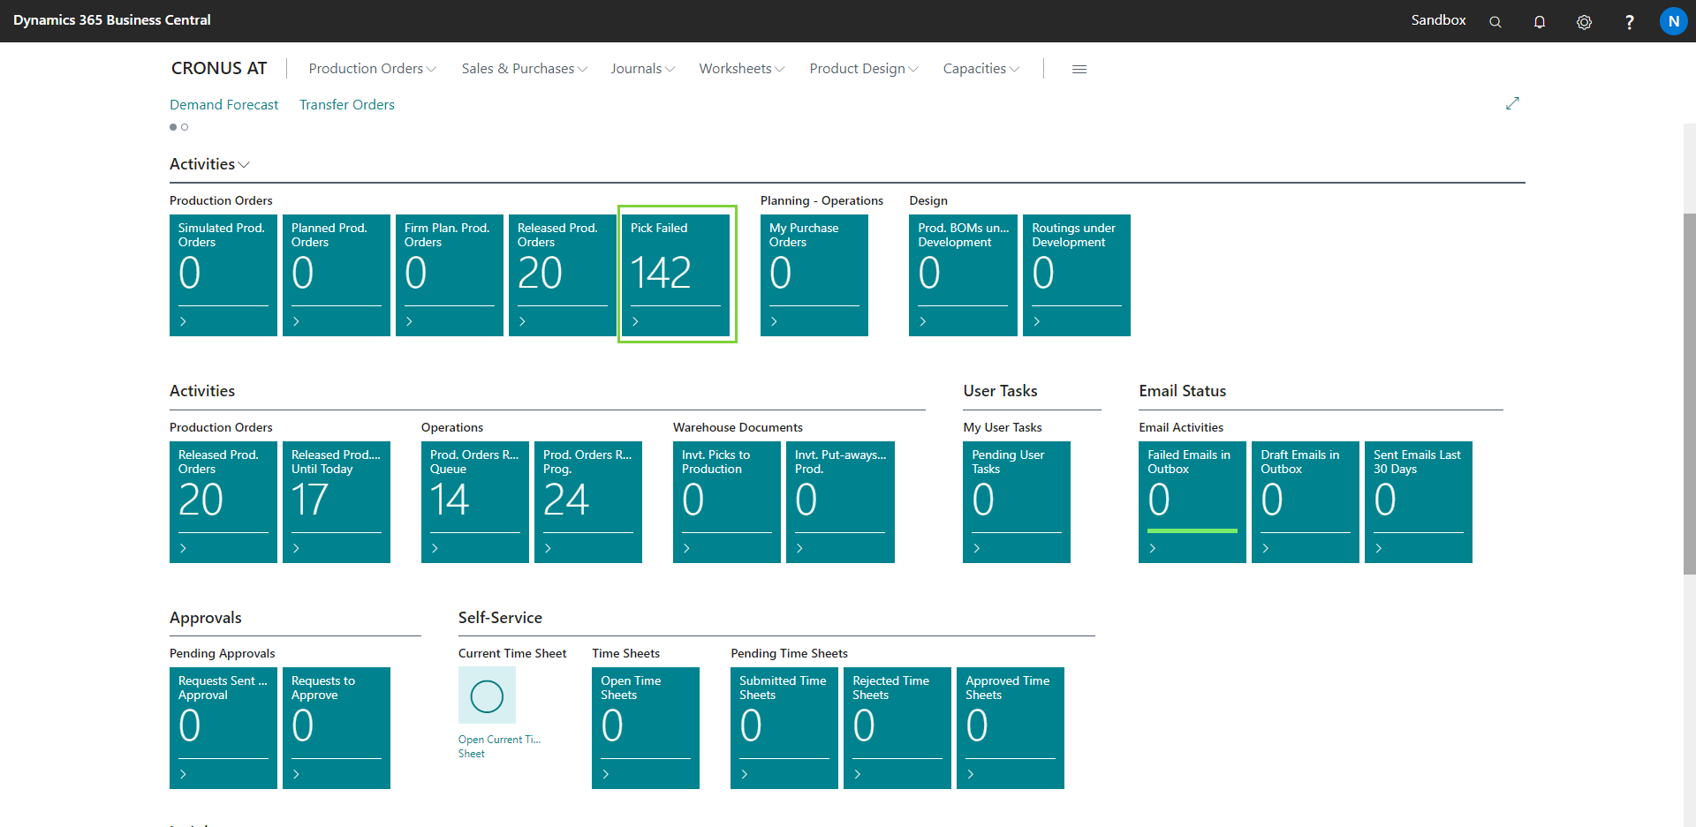Viewport: 1696px width, 827px height.
Task: Click the Operations group label
Action: point(452,427)
